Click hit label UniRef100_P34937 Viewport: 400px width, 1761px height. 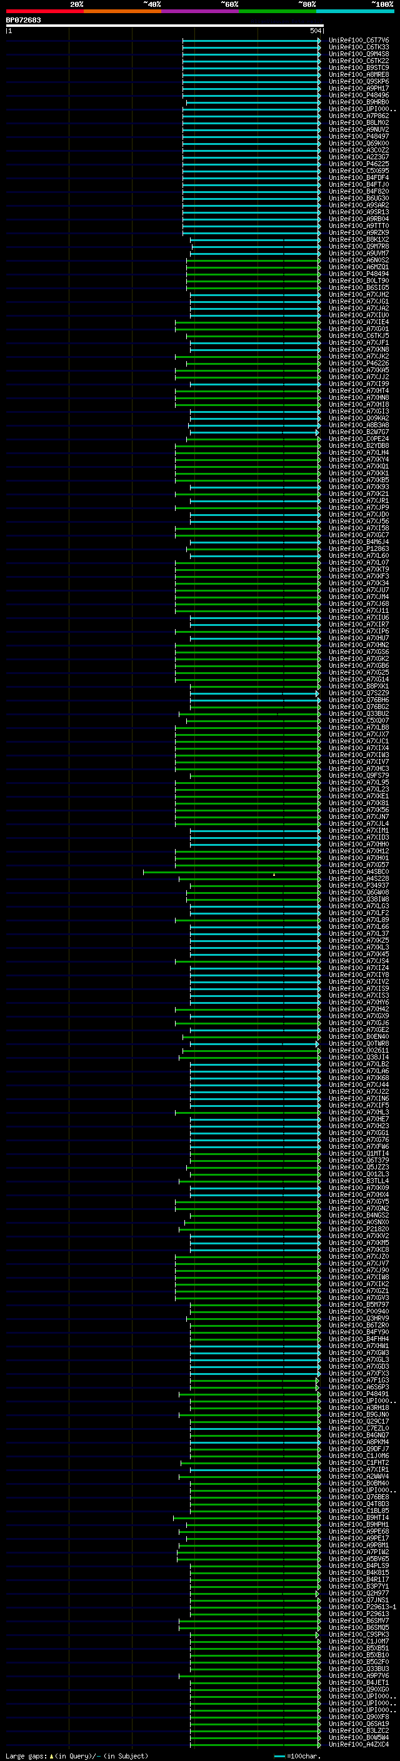coord(358,885)
